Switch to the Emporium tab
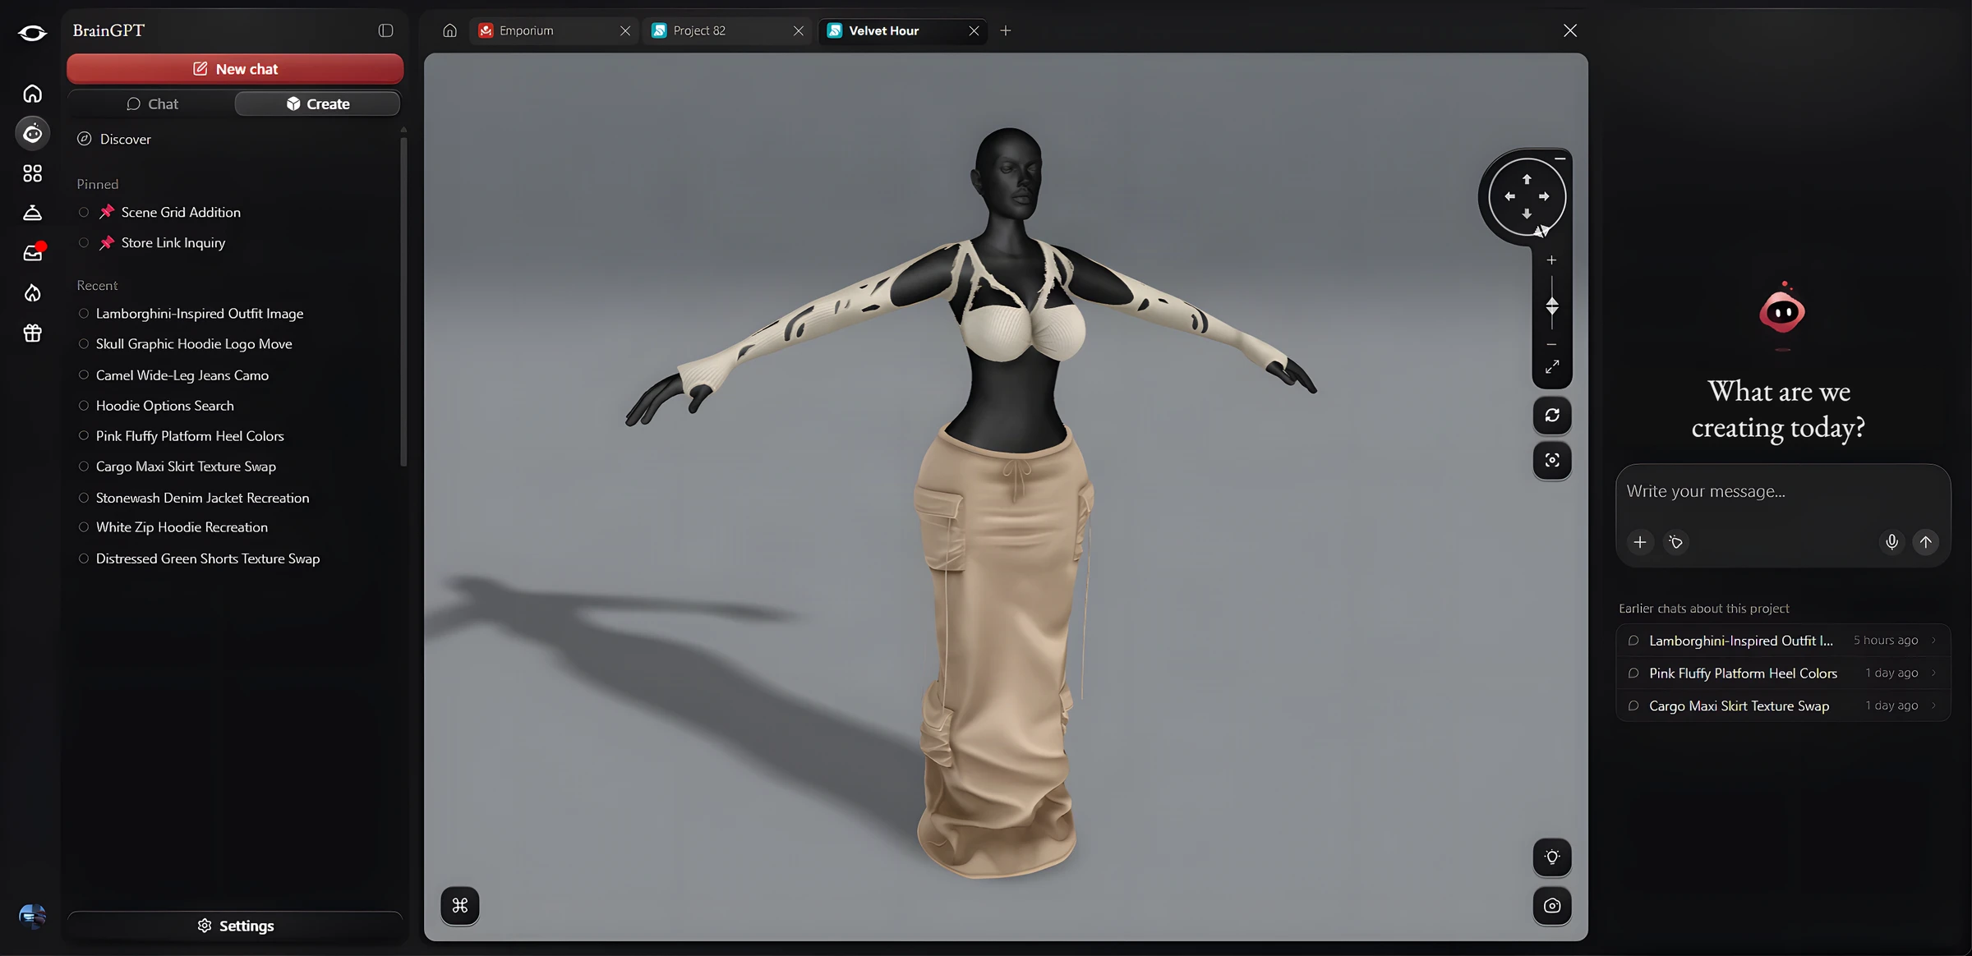The height and width of the screenshot is (956, 1972). [x=555, y=30]
